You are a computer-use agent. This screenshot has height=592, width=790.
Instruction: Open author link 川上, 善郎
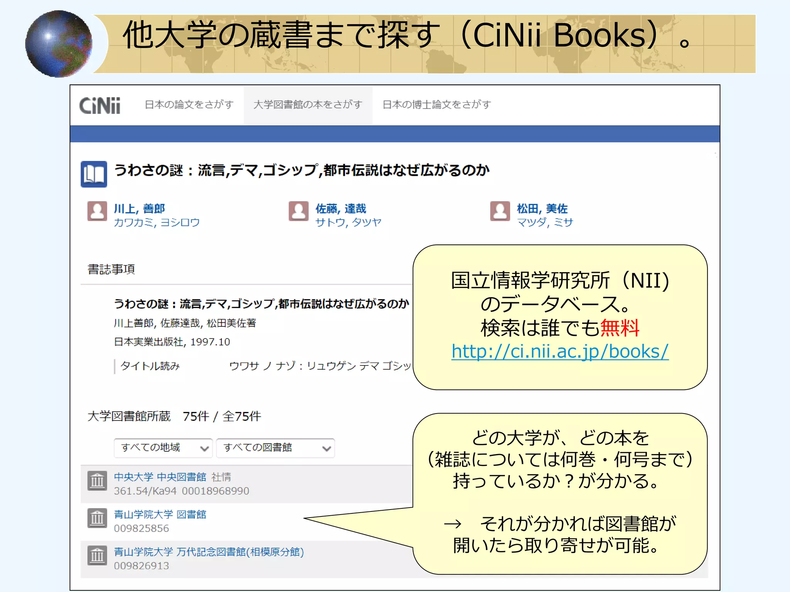[x=139, y=209]
